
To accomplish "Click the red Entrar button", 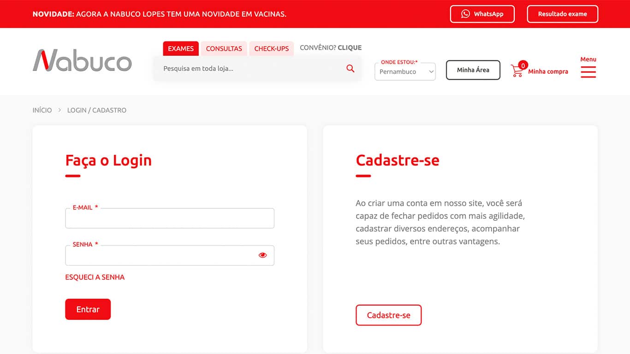I will [88, 309].
